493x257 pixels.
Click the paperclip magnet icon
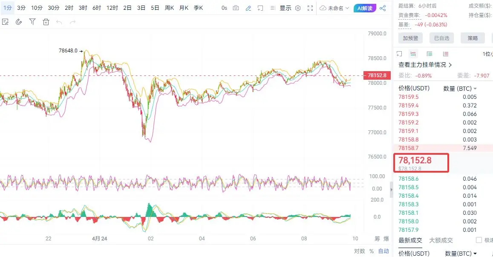coord(19,22)
